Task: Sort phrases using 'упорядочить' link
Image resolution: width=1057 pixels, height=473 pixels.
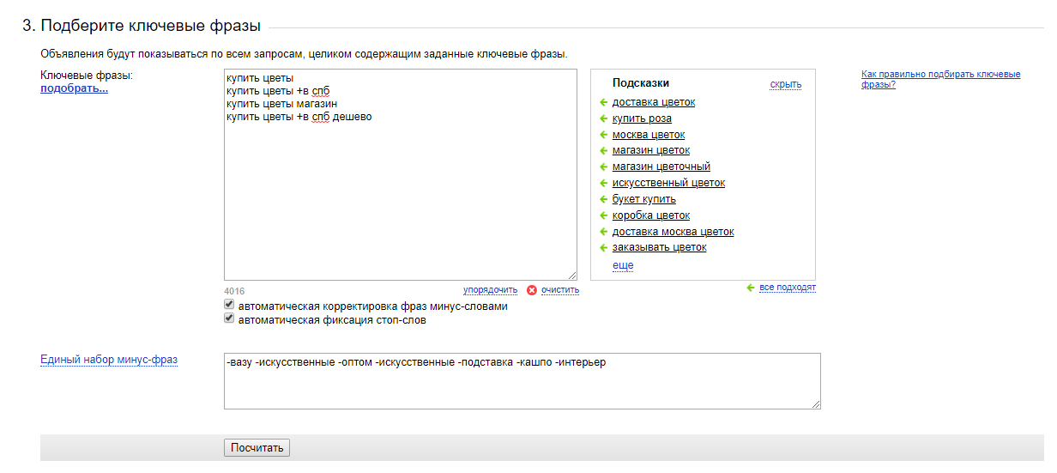Action: (490, 290)
